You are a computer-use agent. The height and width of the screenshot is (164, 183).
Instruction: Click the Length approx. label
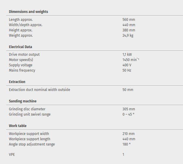point(21,20)
